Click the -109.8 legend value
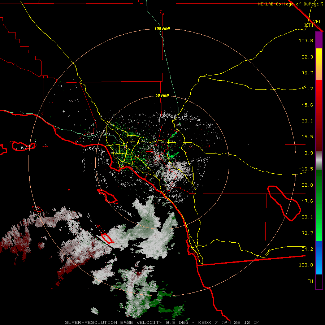The height and width of the screenshot is (325, 325). click(x=304, y=265)
